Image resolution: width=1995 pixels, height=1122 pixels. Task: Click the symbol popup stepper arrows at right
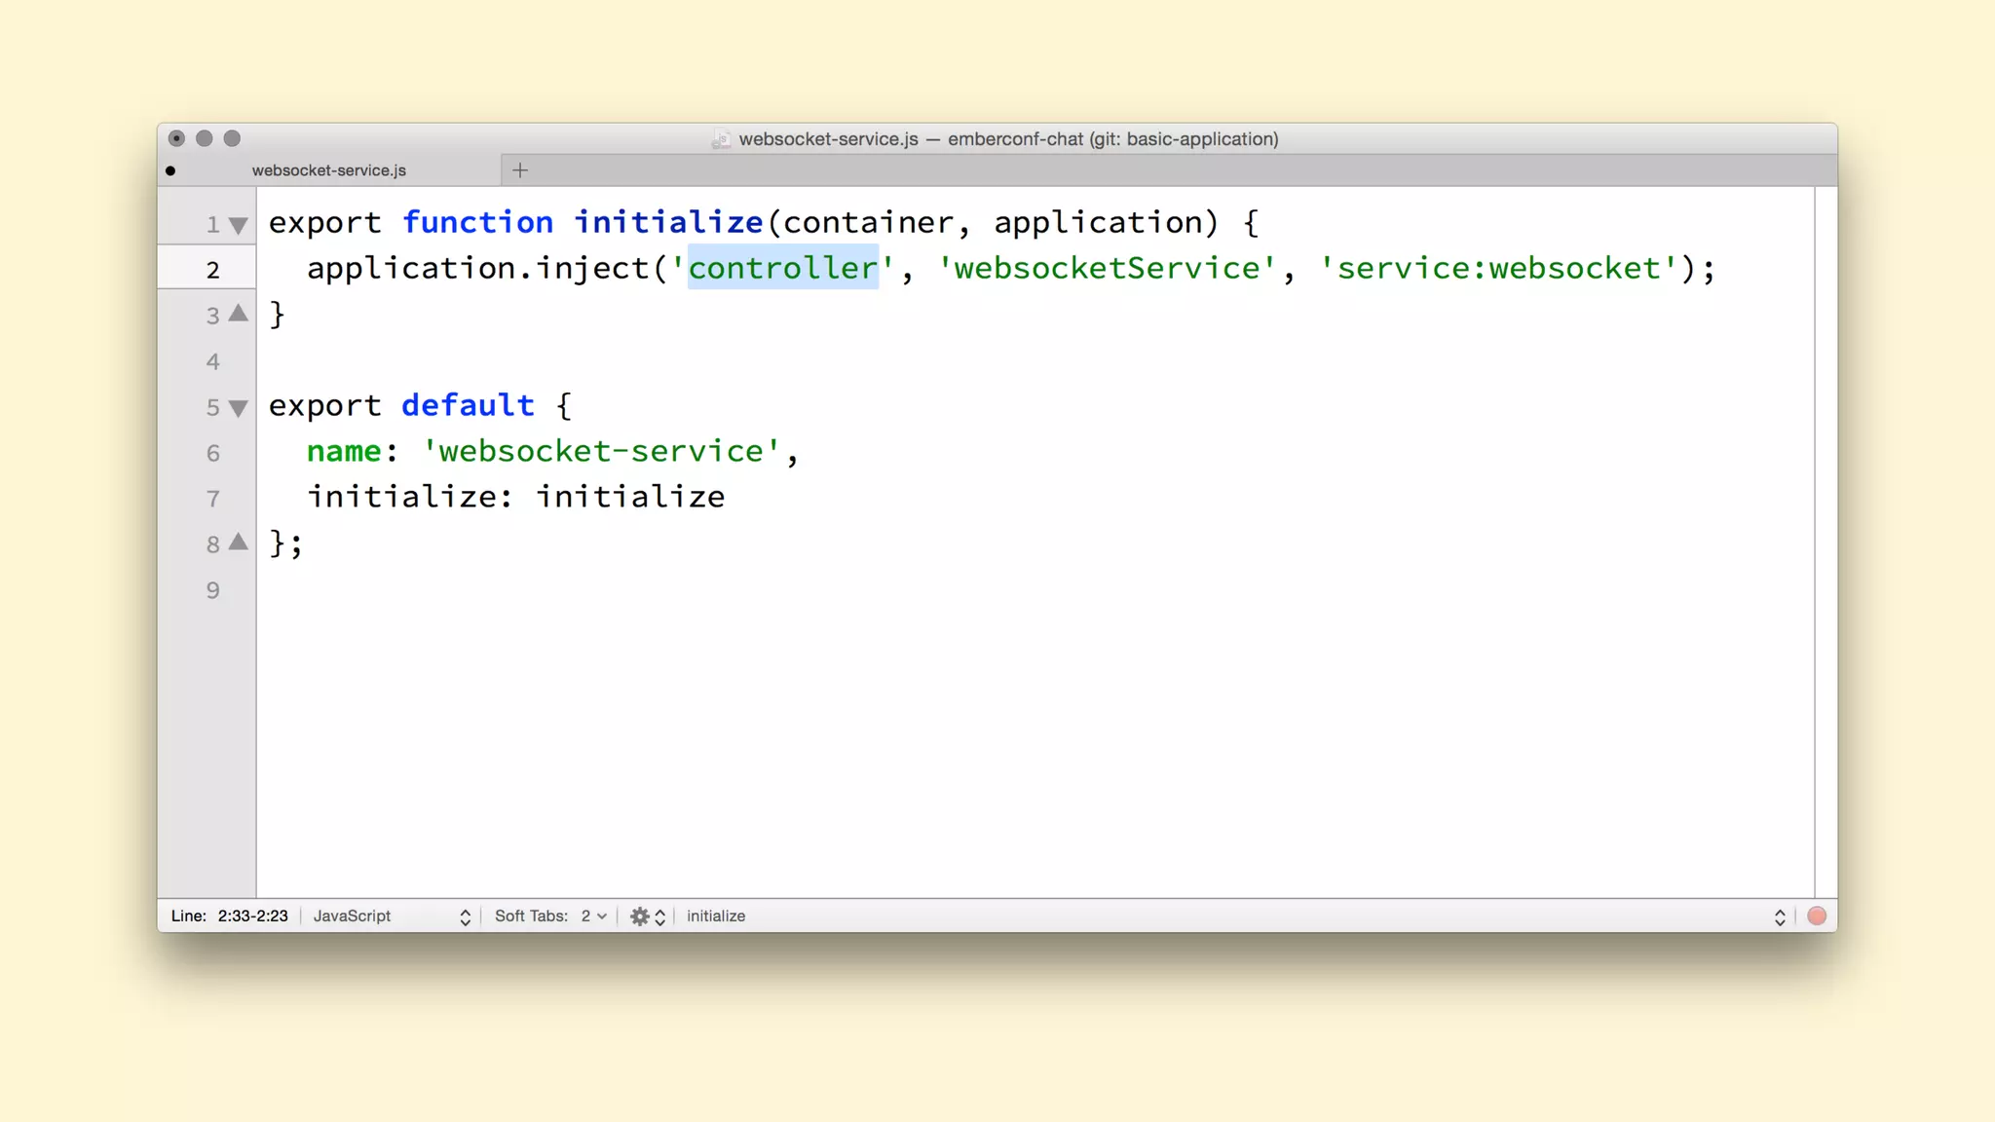[1780, 916]
